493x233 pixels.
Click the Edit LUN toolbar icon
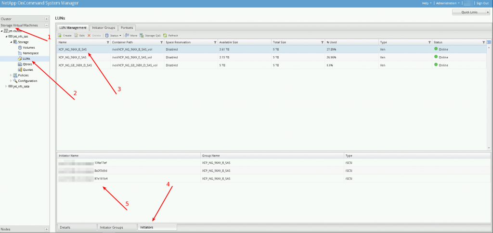tap(76, 36)
